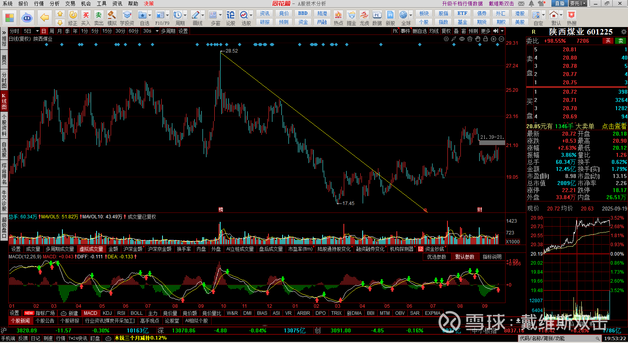This screenshot has height=343, width=628.
Task: Click the 优选参数 button
Action: [436, 257]
